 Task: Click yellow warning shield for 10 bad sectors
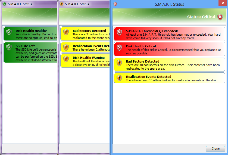[x=119, y=63]
